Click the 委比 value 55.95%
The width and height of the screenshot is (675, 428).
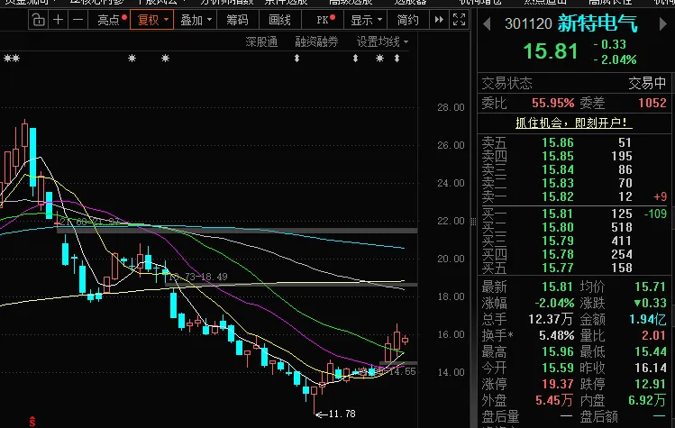tap(552, 103)
